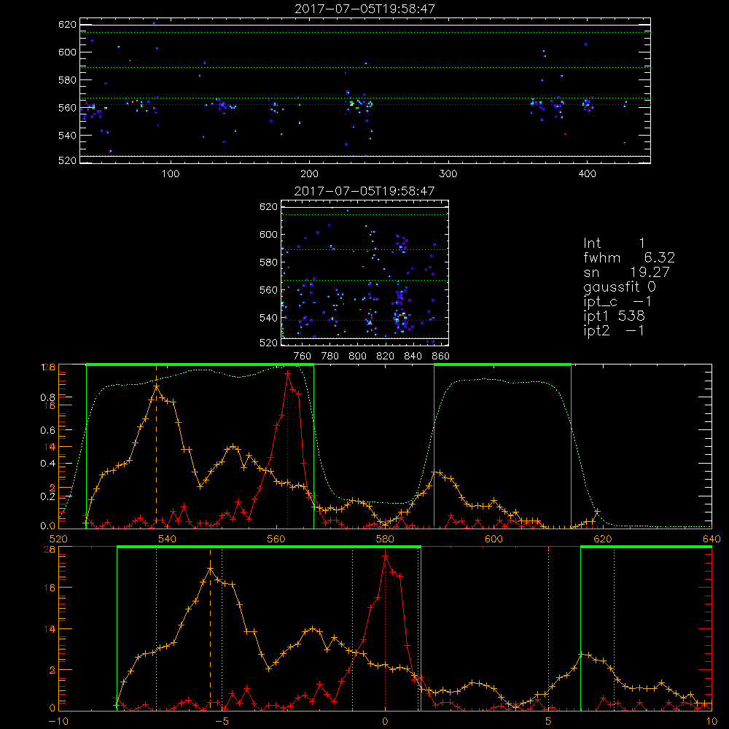This screenshot has height=729, width=729.
Task: Click the red dotted vertical marker at zero in the bottom plot
Action: [385, 630]
